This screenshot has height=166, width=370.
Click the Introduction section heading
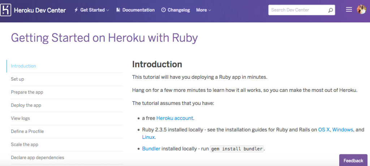[157, 64]
